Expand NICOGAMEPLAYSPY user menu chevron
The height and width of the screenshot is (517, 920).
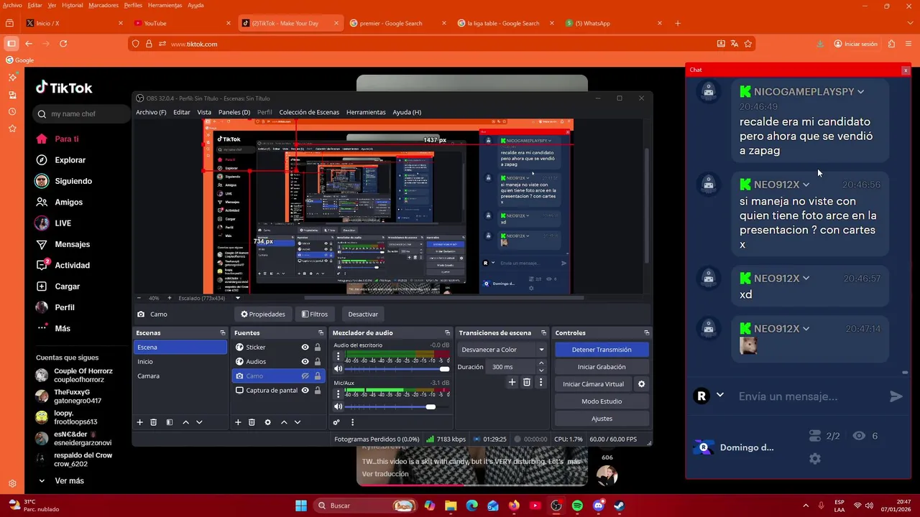[x=860, y=92]
